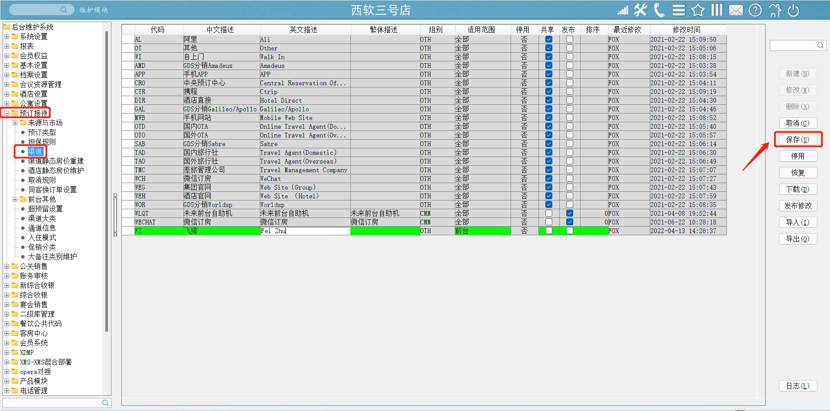Image resolution: width=830 pixels, height=411 pixels.
Task: Click 下载(D) button
Action: click(798, 189)
